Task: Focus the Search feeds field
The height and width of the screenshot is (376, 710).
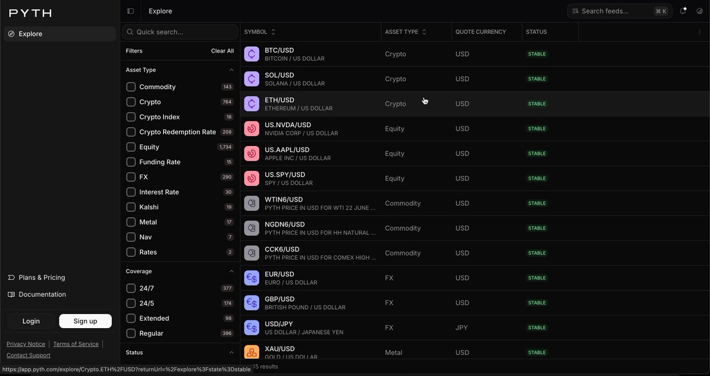Action: (619, 11)
